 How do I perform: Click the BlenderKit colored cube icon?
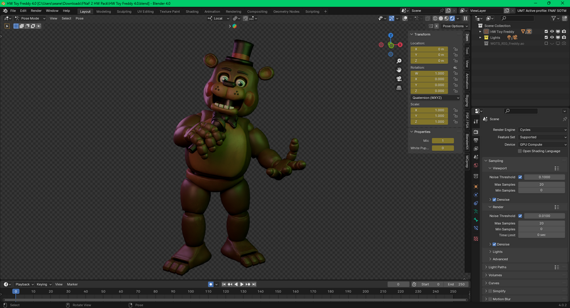click(x=234, y=26)
